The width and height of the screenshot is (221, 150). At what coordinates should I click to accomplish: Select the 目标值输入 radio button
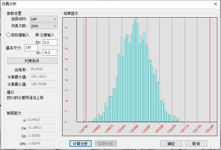point(9,35)
